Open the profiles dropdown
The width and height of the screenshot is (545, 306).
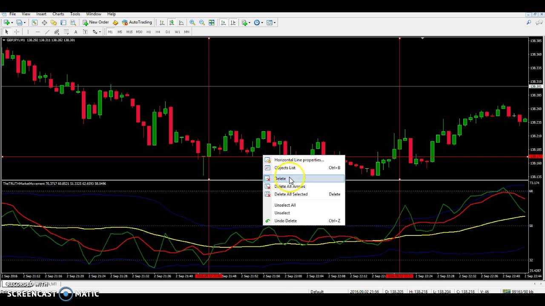pyautogui.click(x=20, y=23)
